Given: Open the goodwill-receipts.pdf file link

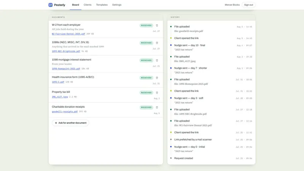Looking at the screenshot, I should pos(65,111).
